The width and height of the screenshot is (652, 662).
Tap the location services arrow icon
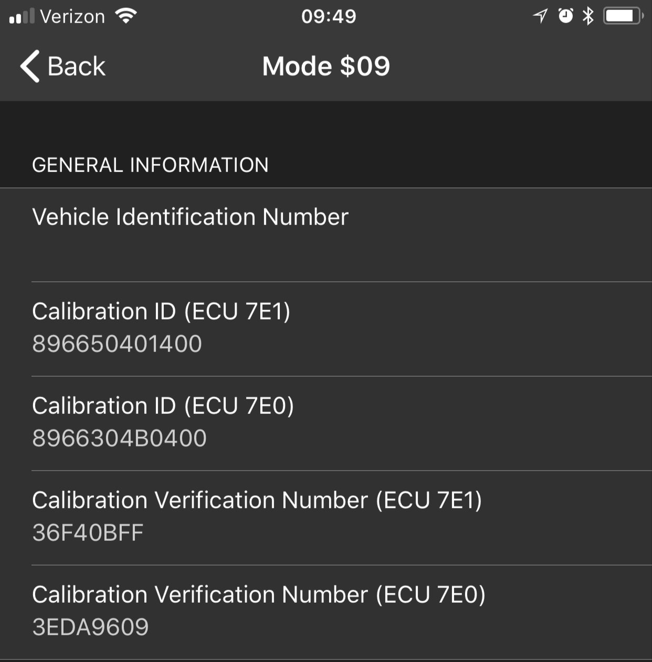point(540,16)
